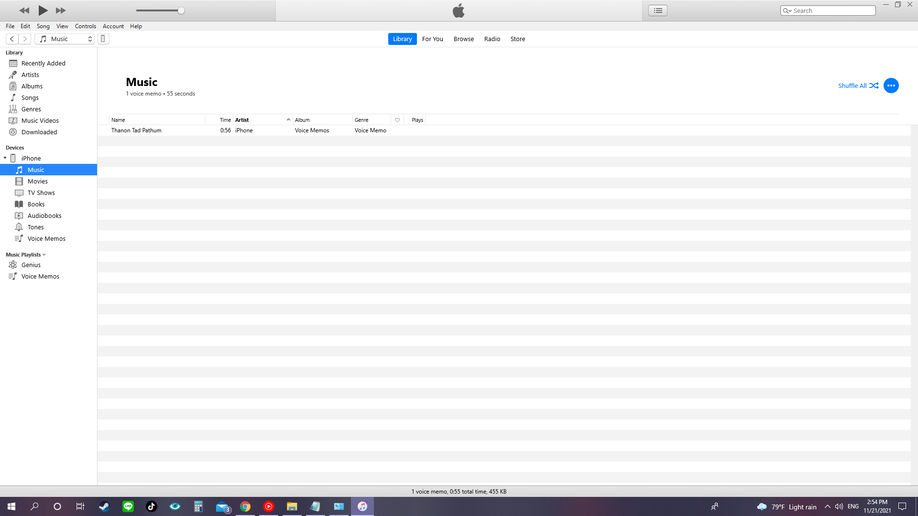This screenshot has height=516, width=918.
Task: Open Music Videos in the sidebar
Action: point(40,120)
